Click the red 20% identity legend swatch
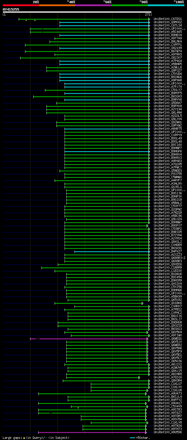This screenshot has width=187, height=440. tap(21, 5)
